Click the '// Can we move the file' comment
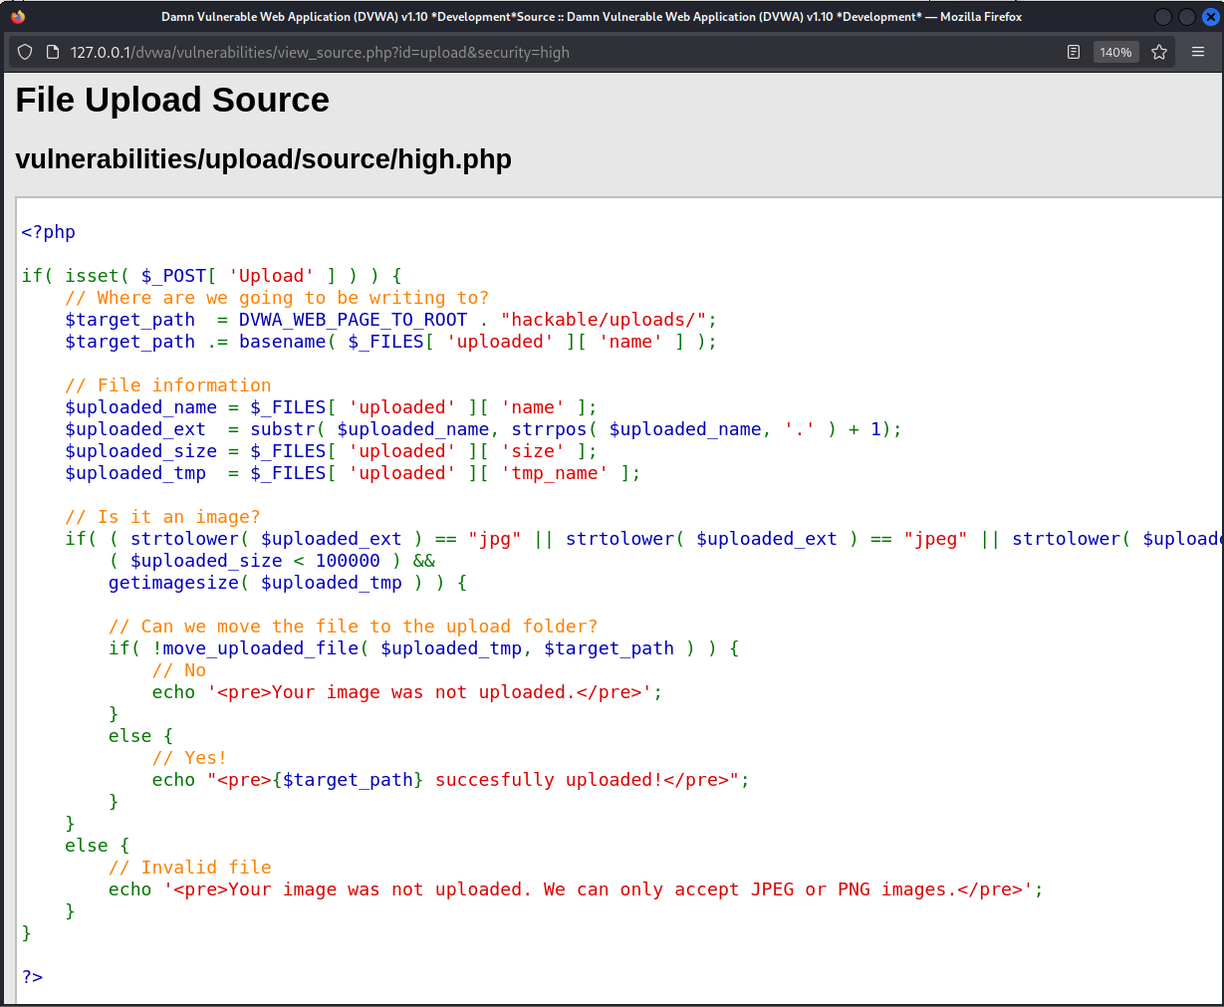1224x1007 pixels. [353, 627]
